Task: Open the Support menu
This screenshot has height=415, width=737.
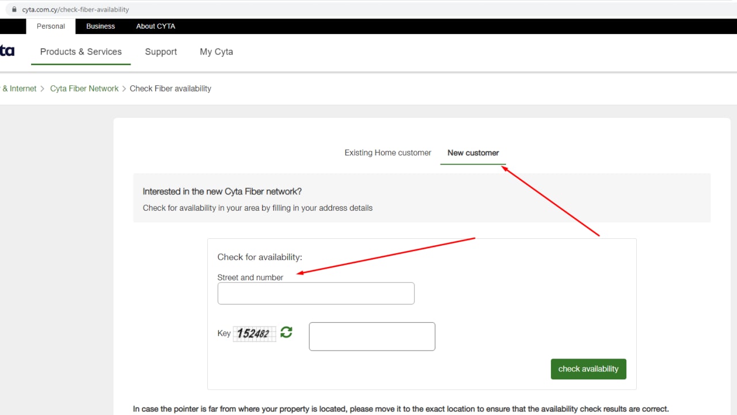Action: point(161,52)
